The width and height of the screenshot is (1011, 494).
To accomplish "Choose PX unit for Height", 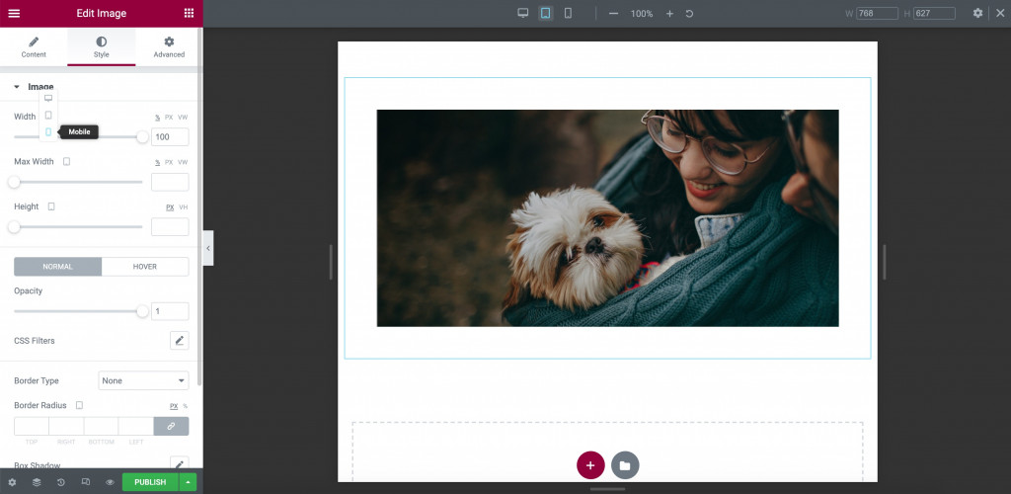I will pyautogui.click(x=170, y=207).
